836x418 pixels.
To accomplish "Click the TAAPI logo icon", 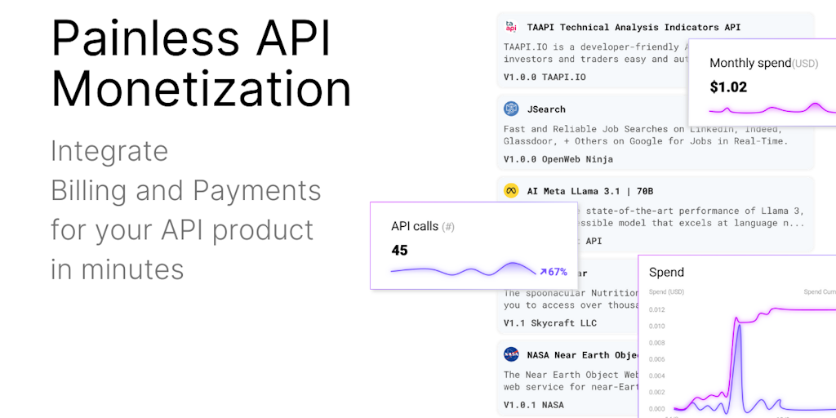I will click(511, 27).
